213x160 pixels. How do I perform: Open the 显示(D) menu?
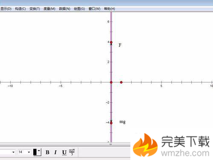tap(6, 9)
